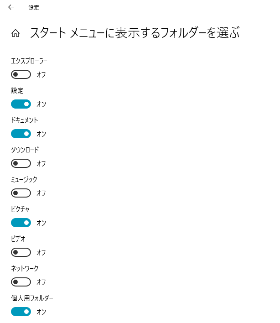Turn off the ピクチャ toggle
This screenshot has height=323, width=280.
click(x=21, y=223)
